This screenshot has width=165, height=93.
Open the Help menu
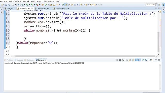[57, 1]
